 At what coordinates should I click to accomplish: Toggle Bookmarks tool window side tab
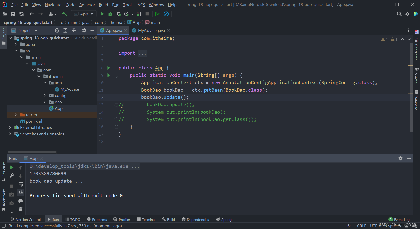(4, 200)
